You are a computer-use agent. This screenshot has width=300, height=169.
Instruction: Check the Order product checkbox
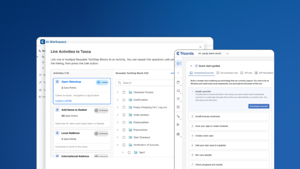click(x=124, y=115)
